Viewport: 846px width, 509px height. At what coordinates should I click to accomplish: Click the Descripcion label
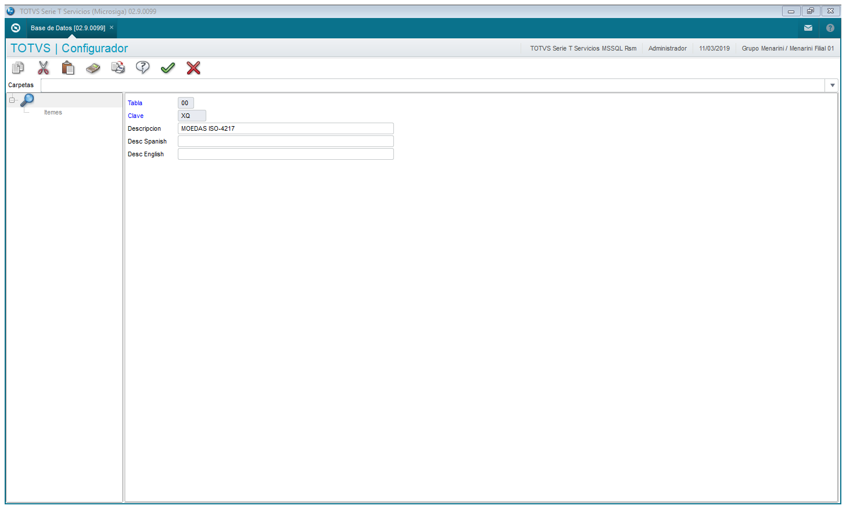pos(144,128)
